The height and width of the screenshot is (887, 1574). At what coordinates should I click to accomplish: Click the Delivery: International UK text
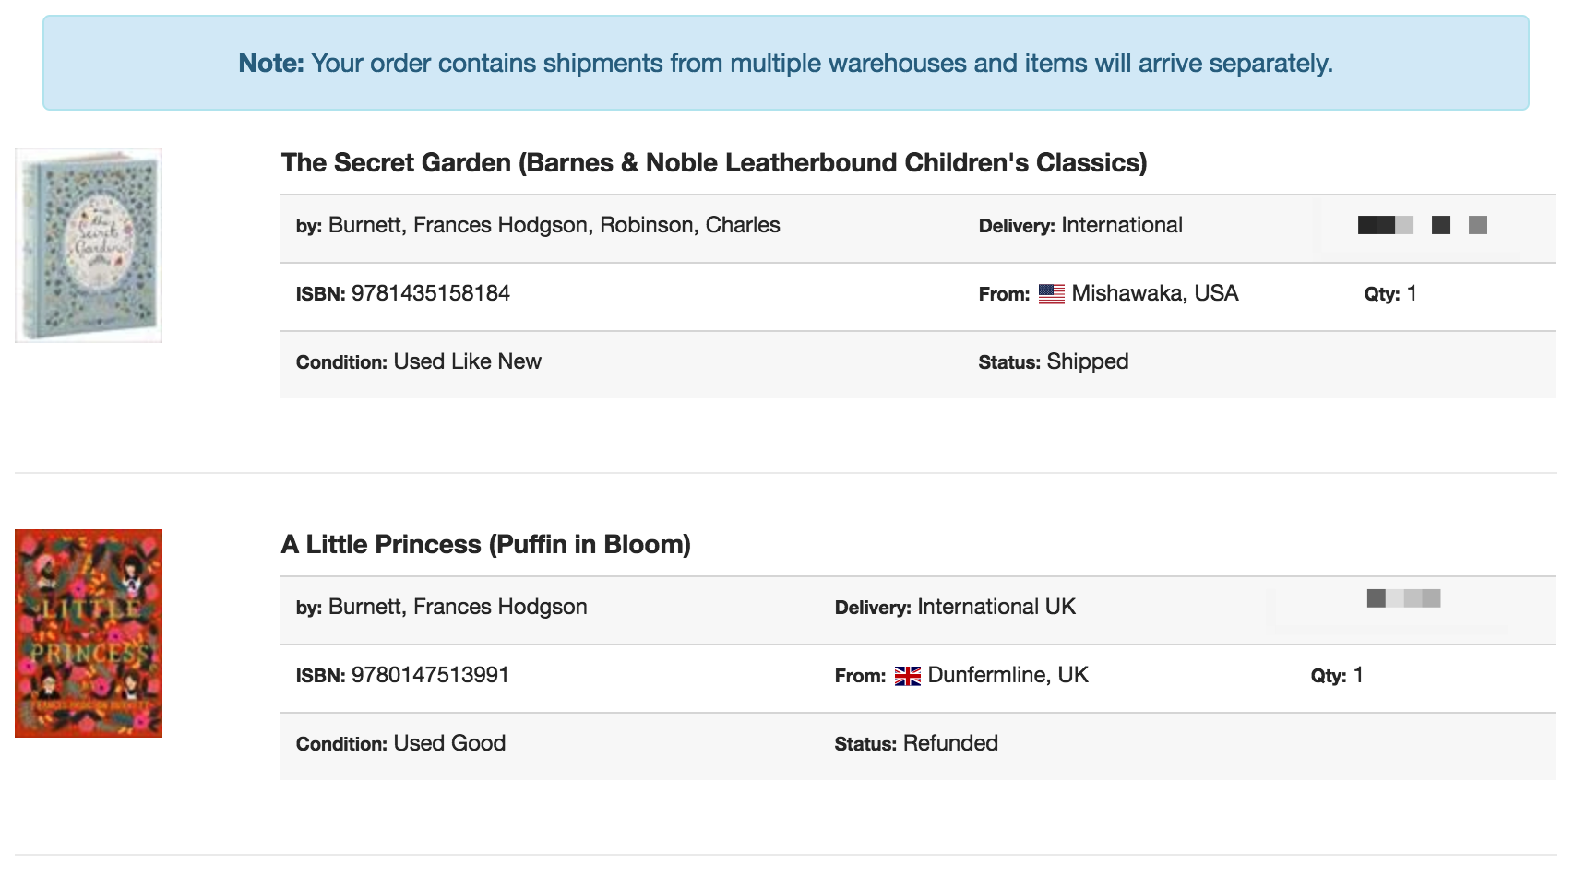click(955, 608)
